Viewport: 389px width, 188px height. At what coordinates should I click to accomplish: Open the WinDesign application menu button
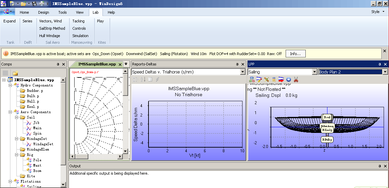pos(8,12)
